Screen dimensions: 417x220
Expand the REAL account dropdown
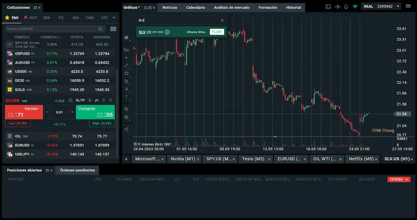click(398, 7)
